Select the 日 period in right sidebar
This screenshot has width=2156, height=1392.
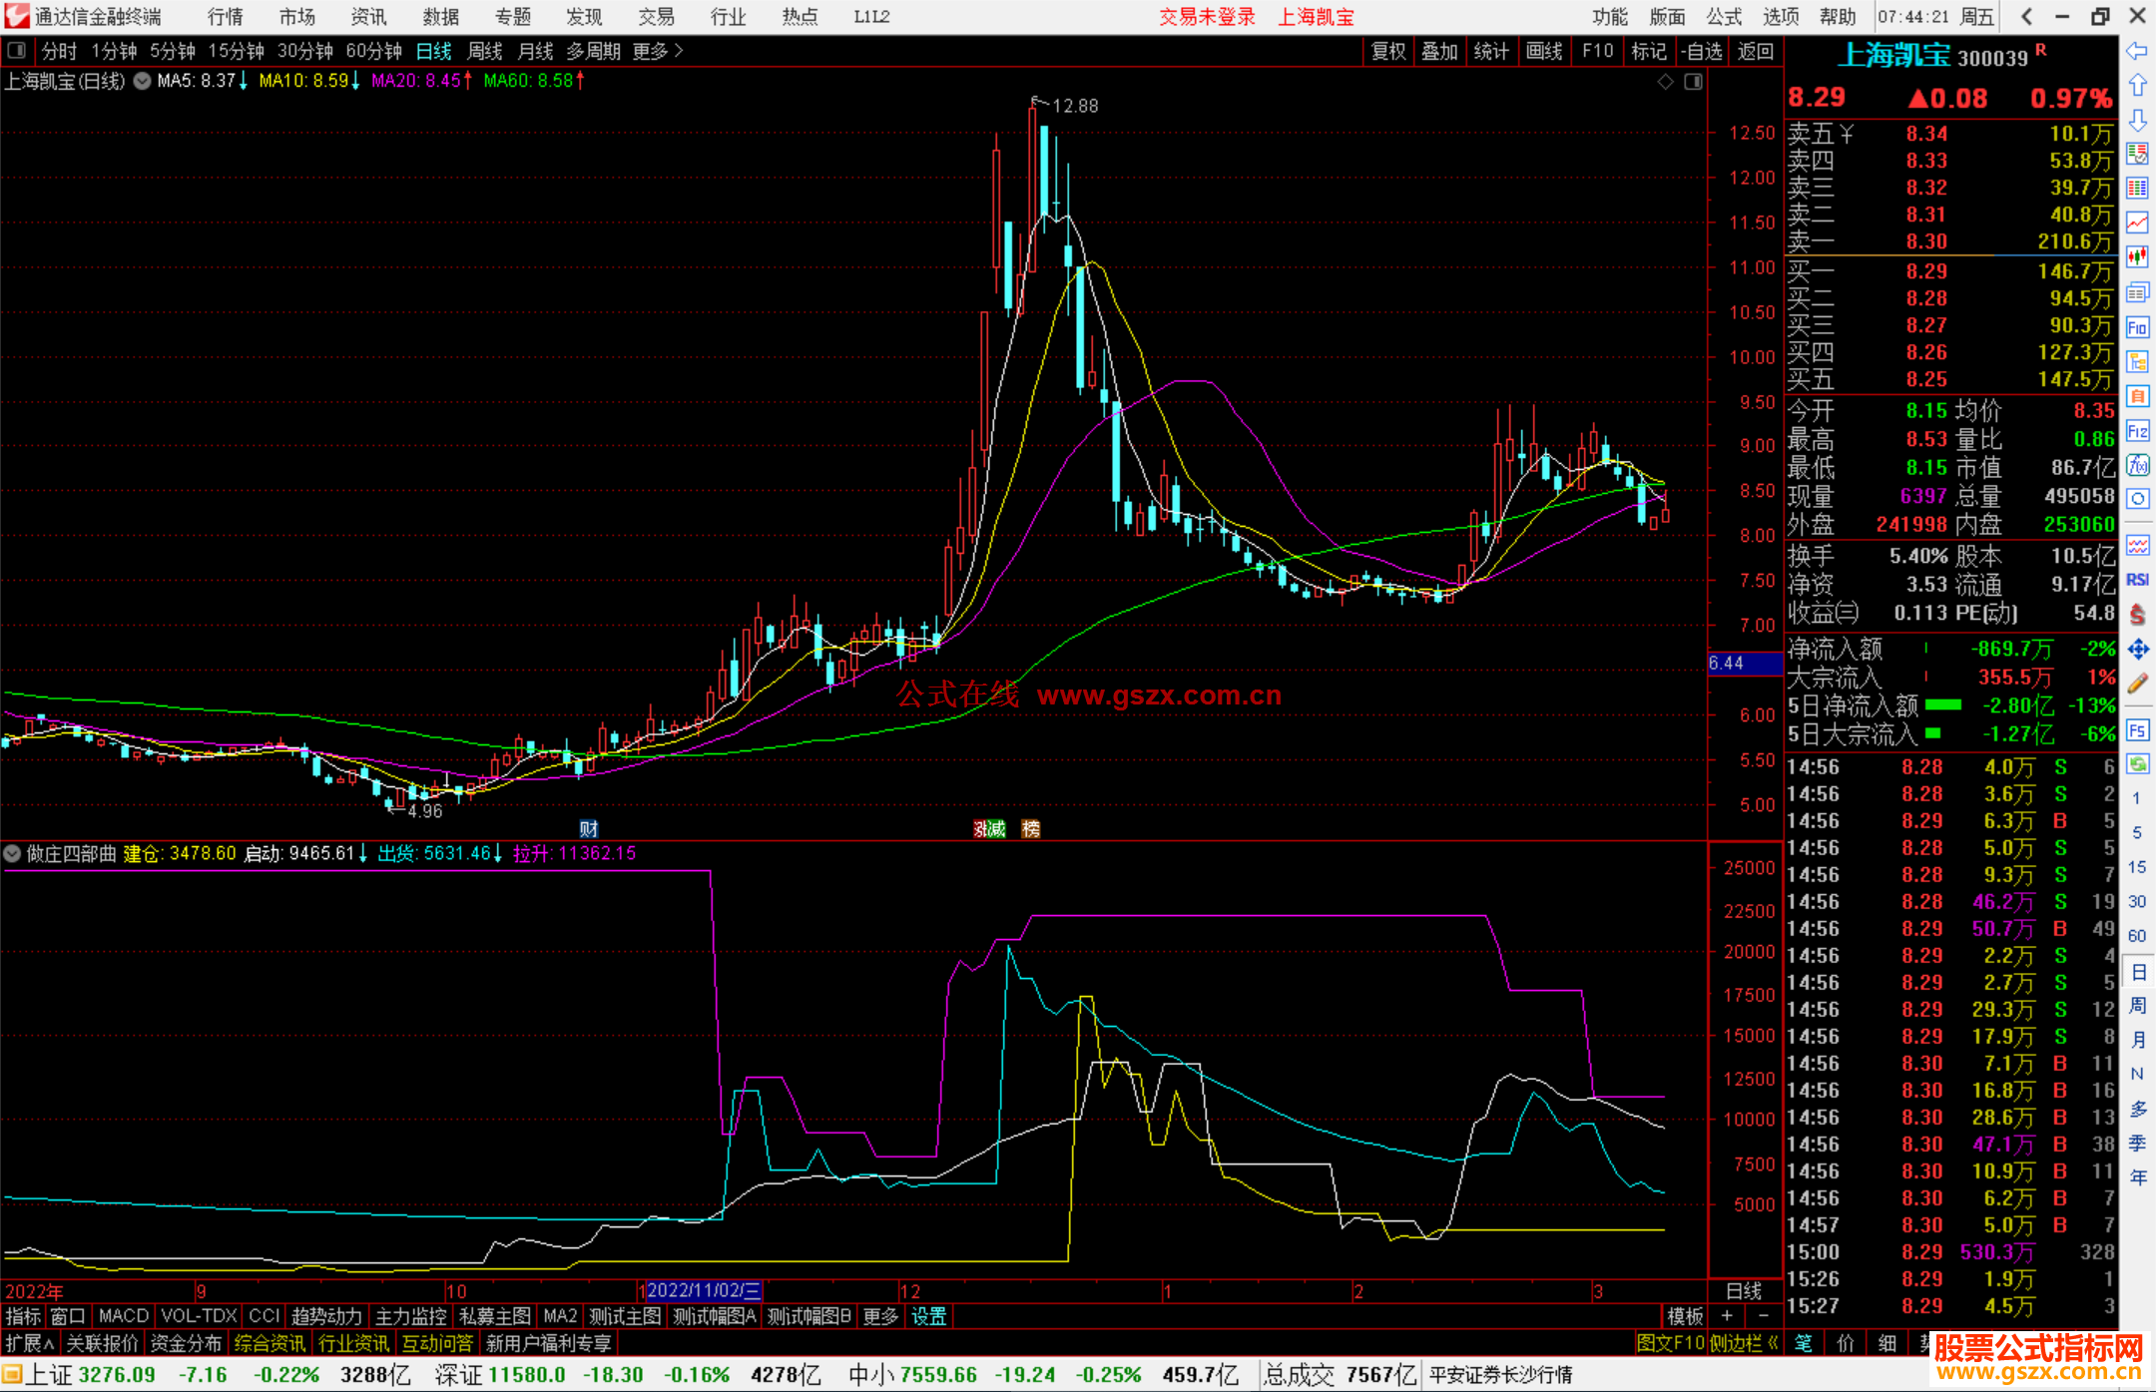(2137, 972)
